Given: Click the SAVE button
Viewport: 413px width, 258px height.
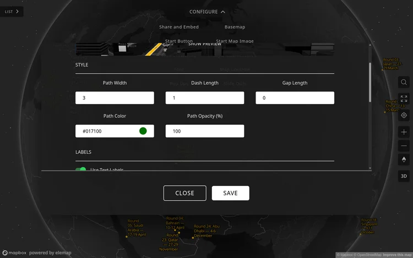Looking at the screenshot, I should click(x=231, y=193).
